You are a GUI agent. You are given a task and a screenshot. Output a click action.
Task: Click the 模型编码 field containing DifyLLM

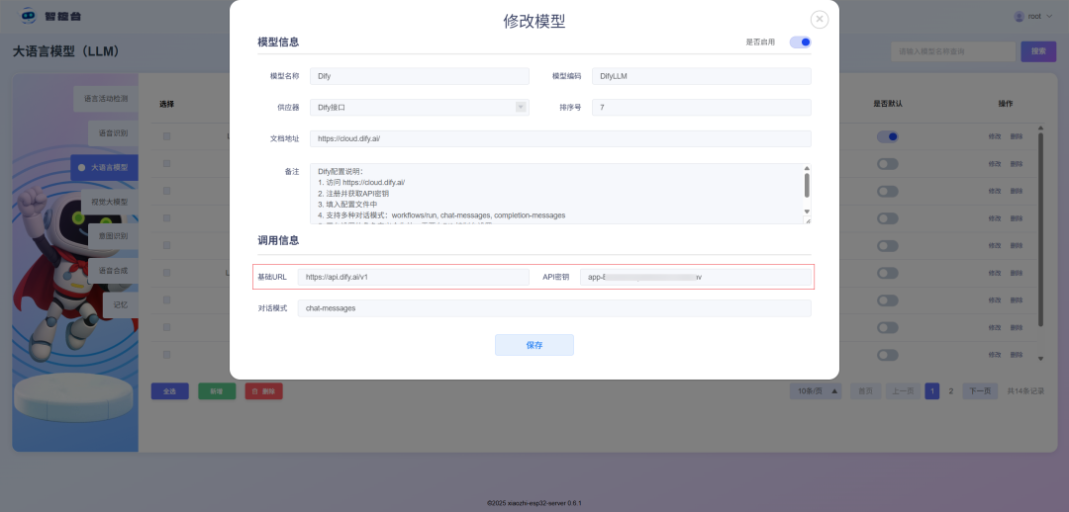702,76
